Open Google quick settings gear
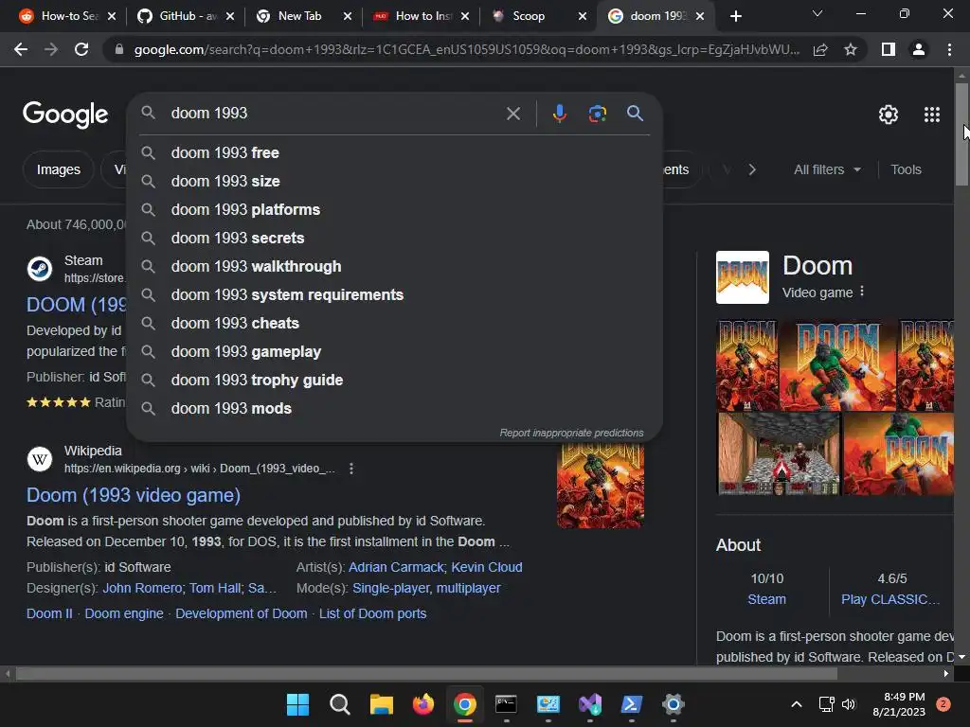Viewport: 970px width, 727px height. pos(889,115)
